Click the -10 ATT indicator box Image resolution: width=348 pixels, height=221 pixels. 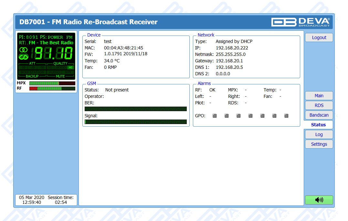point(23,68)
